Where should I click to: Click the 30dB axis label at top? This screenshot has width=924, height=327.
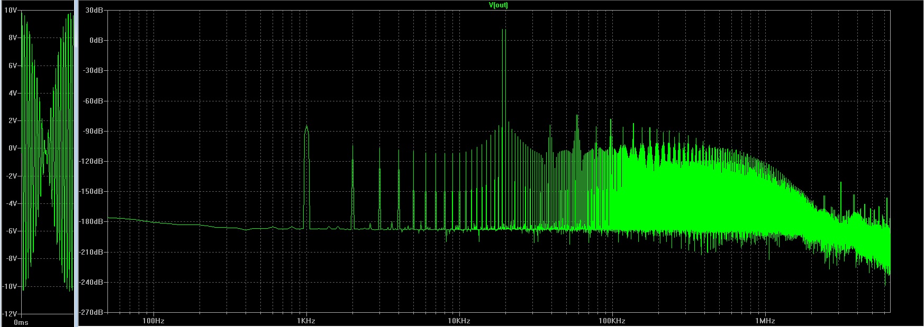click(x=94, y=11)
